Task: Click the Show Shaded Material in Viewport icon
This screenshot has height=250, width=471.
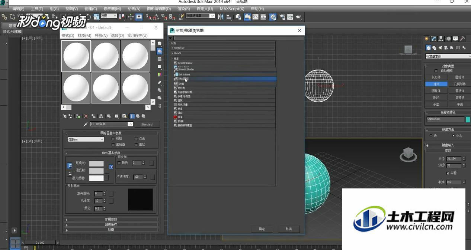Action: point(124,116)
